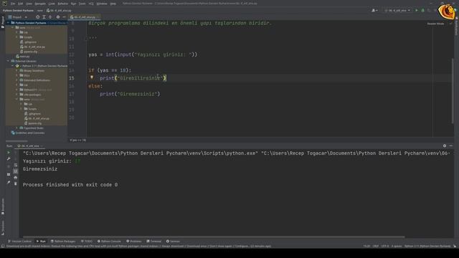This screenshot has width=459, height=258.
Task: Click the print icon in the Run panel
Action: click(16, 178)
